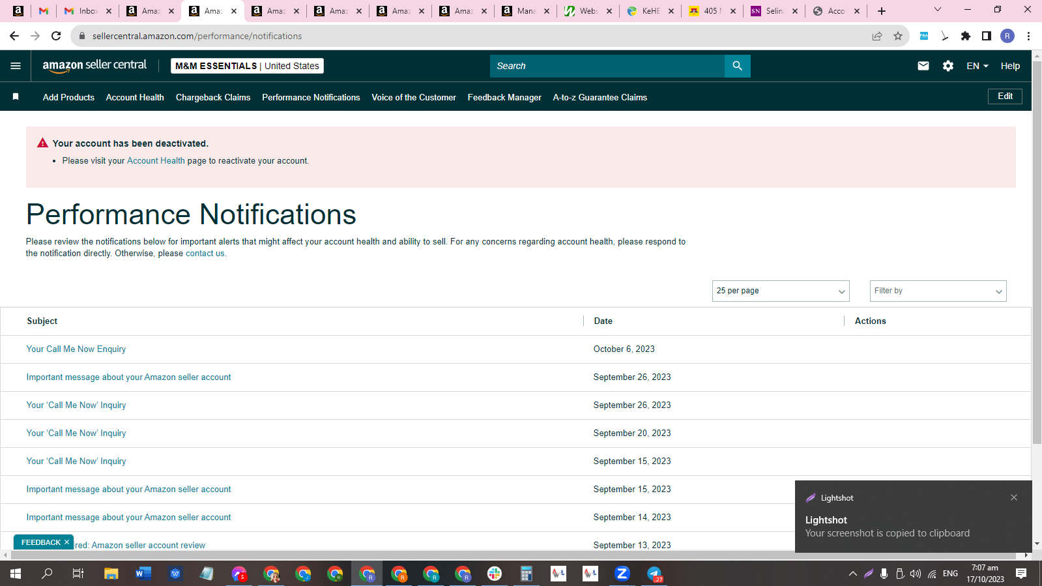The image size is (1042, 586).
Task: Open the messages envelope icon
Action: click(x=923, y=66)
